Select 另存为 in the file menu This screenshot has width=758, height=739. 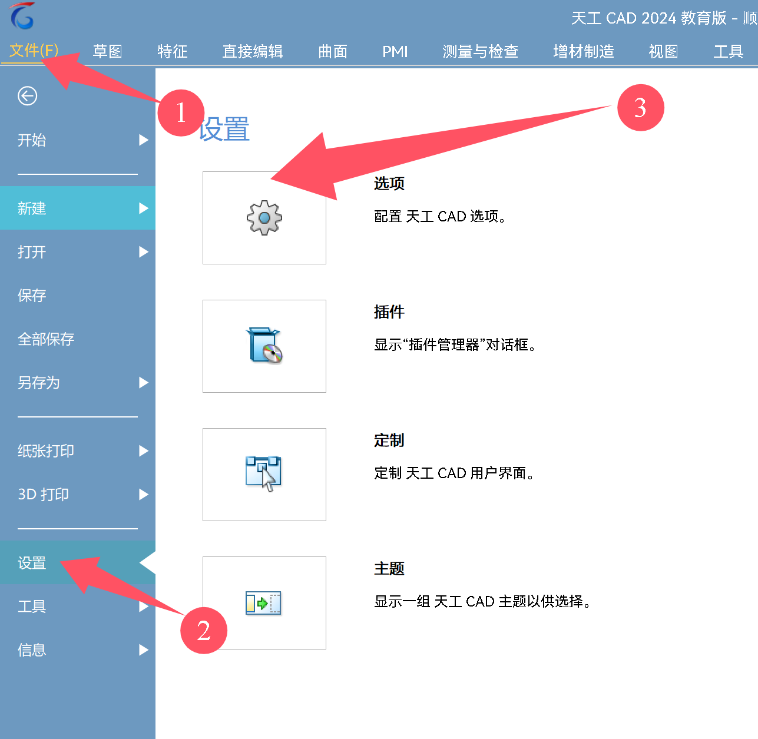tap(78, 383)
